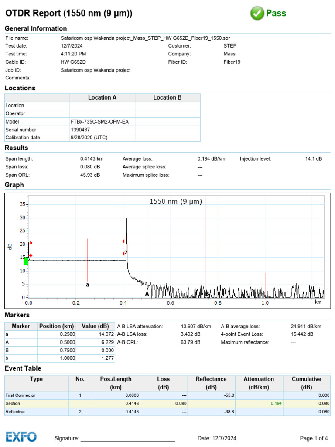335x447 pixels.
Task: Click the reflectance value -38.8
Action: pyautogui.click(x=229, y=412)
